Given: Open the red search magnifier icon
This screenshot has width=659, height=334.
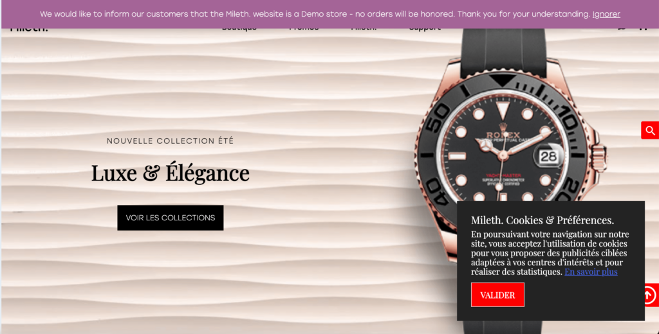Looking at the screenshot, I should 650,130.
